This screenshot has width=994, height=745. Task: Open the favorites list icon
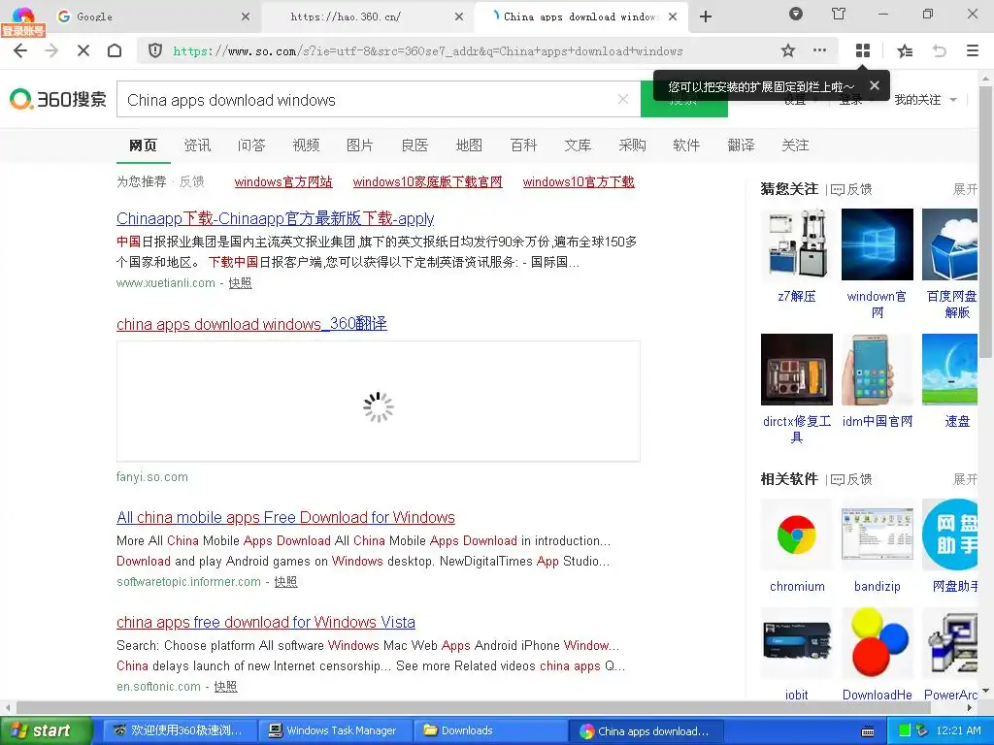pyautogui.click(x=906, y=50)
